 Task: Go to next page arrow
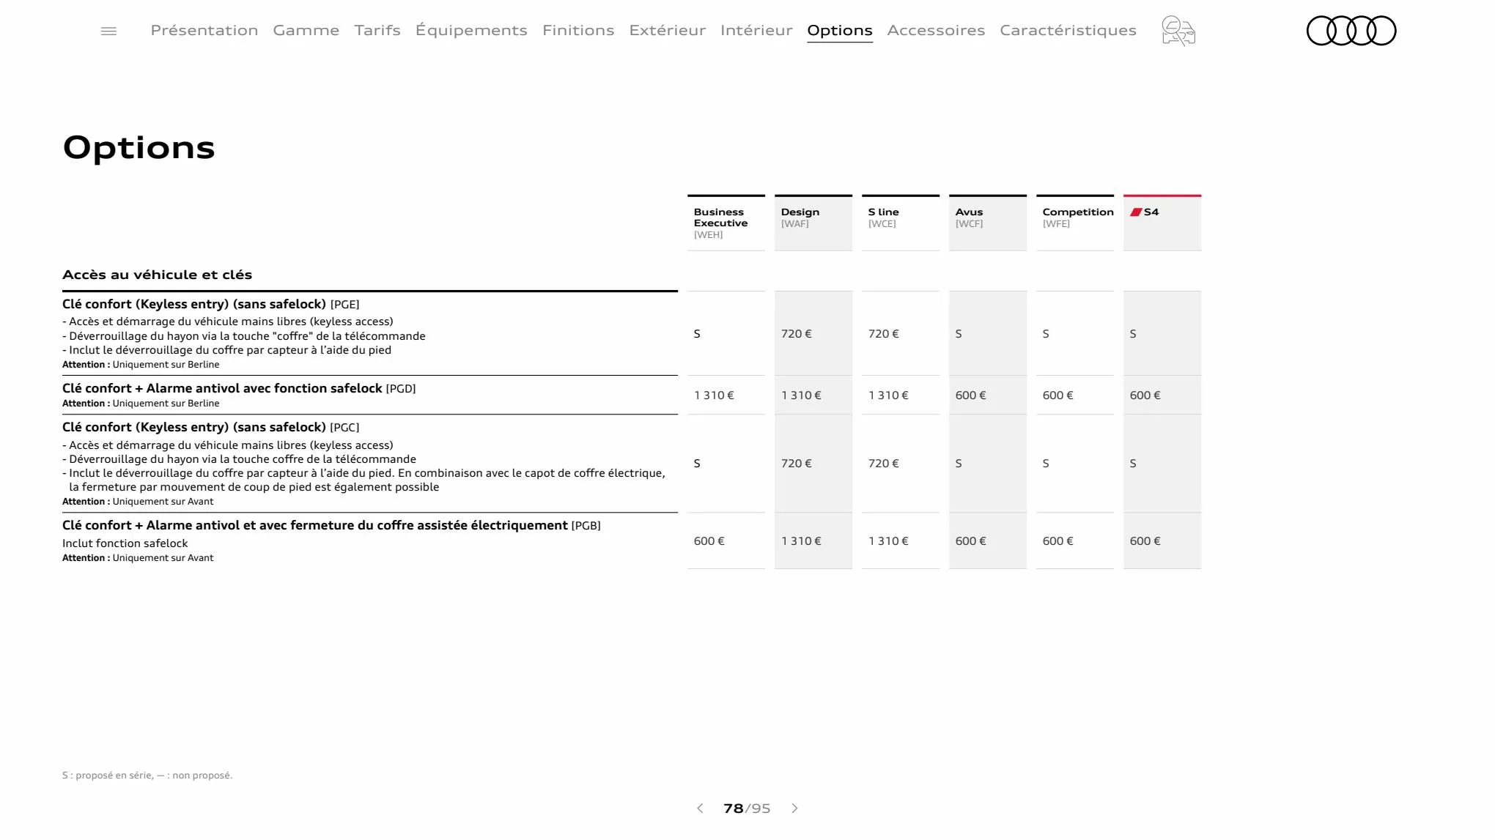[794, 809]
